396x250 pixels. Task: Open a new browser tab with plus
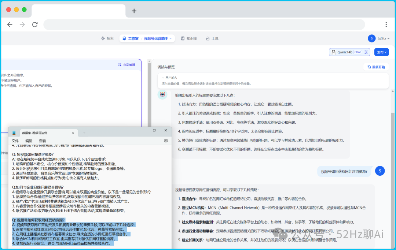[x=134, y=11]
